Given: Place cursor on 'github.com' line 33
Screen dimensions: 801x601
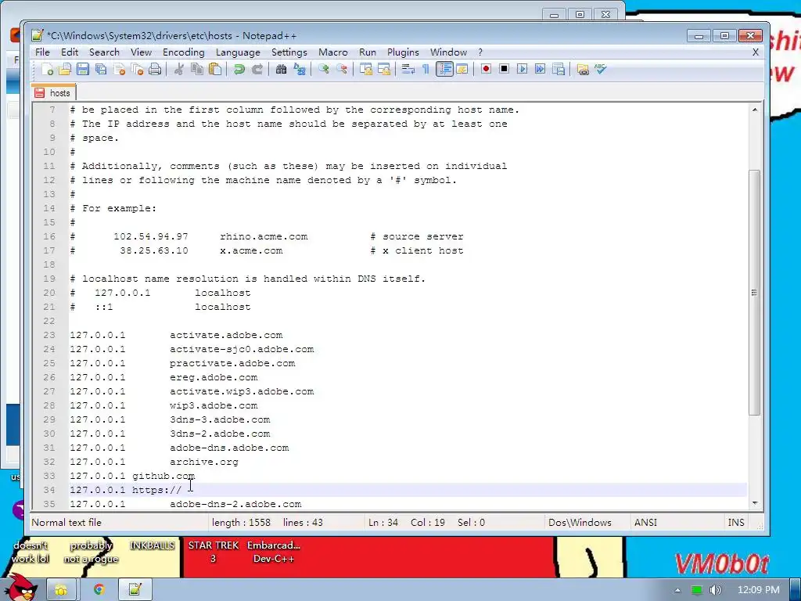Looking at the screenshot, I should 163,477.
